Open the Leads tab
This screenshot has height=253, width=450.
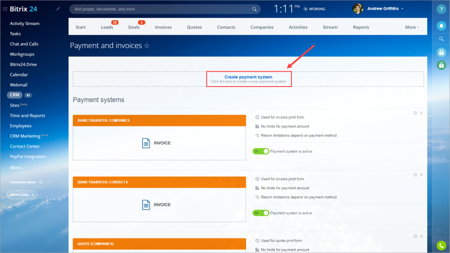107,27
